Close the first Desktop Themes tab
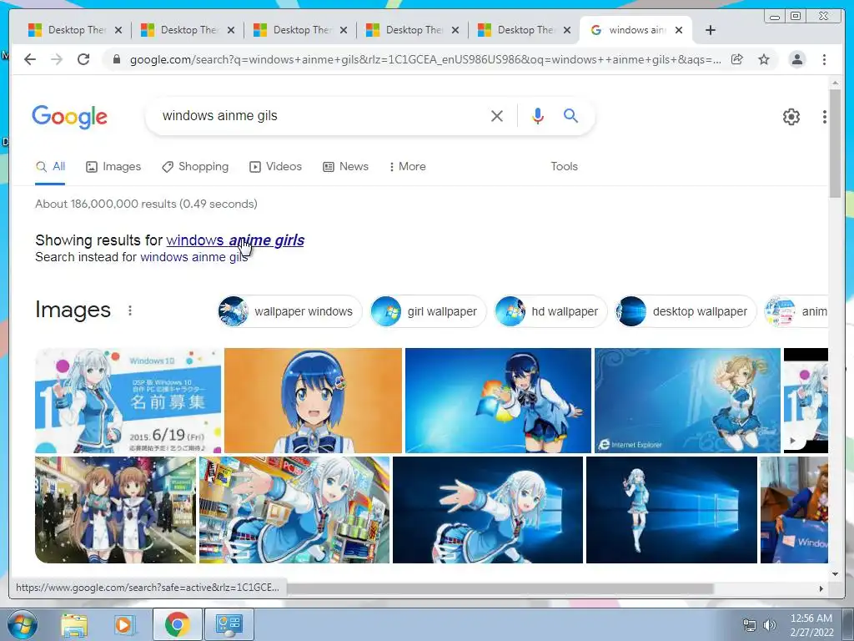Image resolution: width=854 pixels, height=641 pixels. [118, 30]
